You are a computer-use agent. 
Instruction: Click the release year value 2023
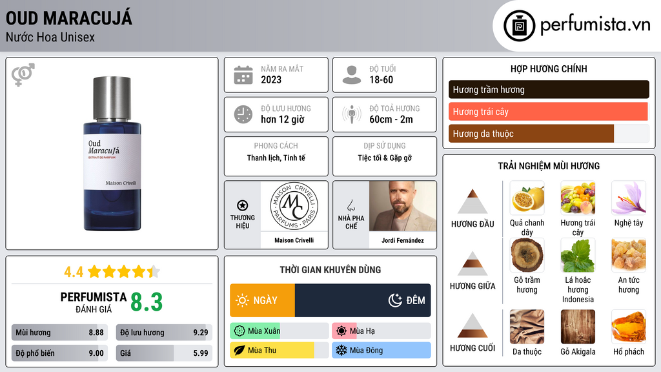click(x=271, y=79)
